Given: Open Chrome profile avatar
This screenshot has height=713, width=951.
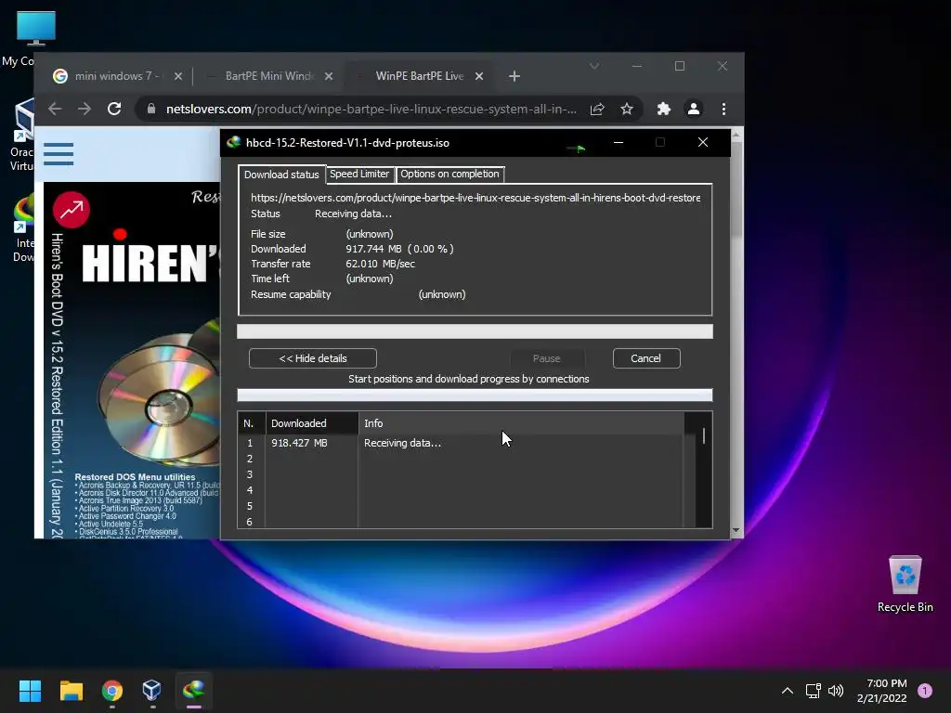Looking at the screenshot, I should click(694, 110).
